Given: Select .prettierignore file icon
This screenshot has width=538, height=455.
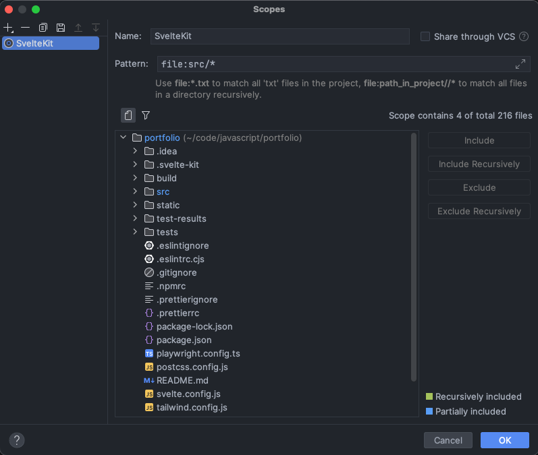Looking at the screenshot, I should [x=149, y=299].
